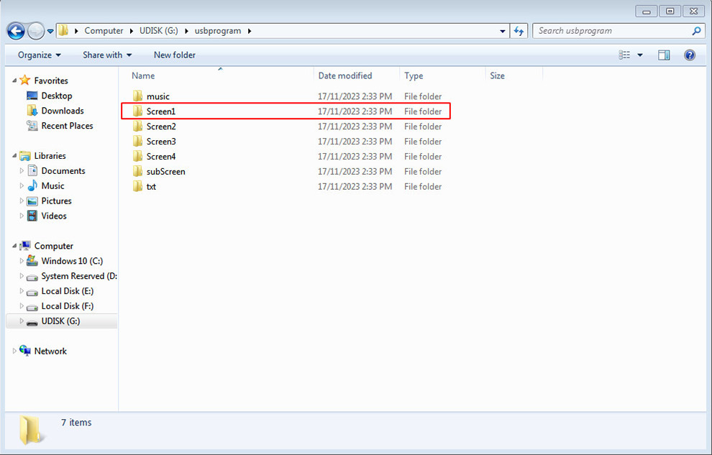This screenshot has height=455, width=712.
Task: Click the Forward navigation arrow button
Action: [x=36, y=32]
